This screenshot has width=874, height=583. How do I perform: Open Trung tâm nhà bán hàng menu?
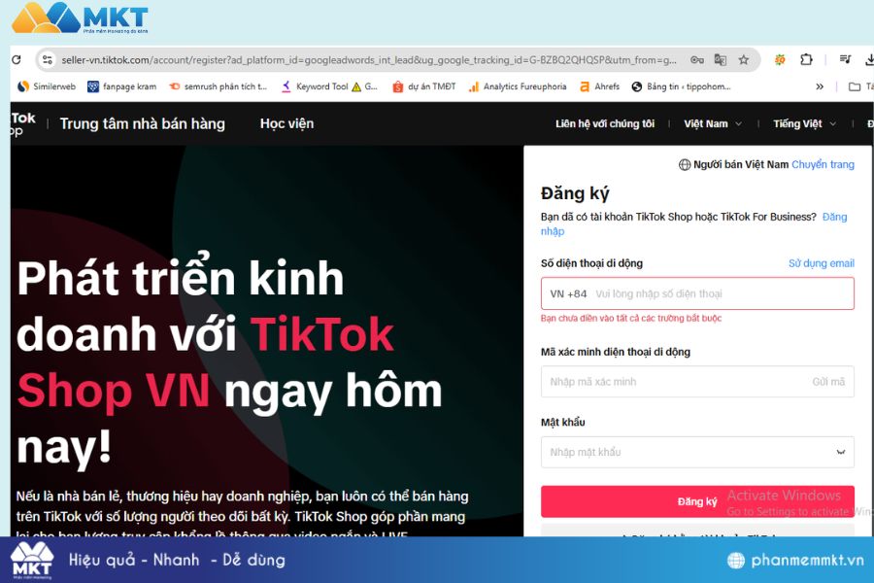[x=142, y=123]
